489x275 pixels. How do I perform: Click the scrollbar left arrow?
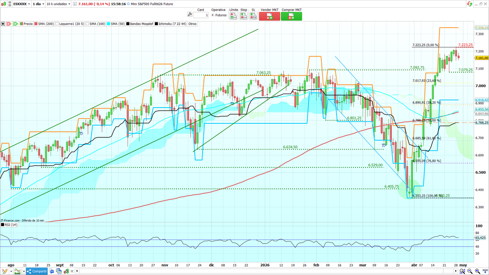pyautogui.click(x=77, y=271)
